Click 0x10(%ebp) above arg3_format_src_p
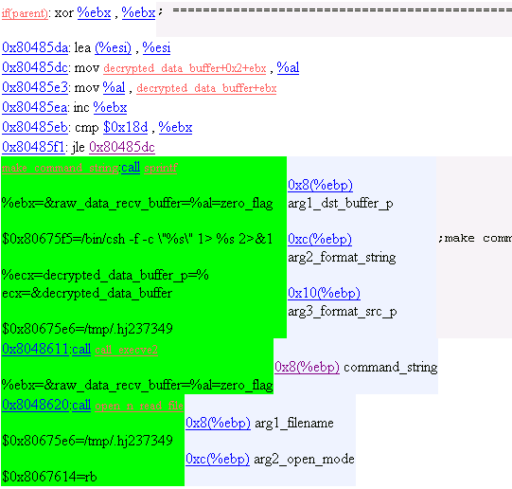The width and height of the screenshot is (512, 489). pyautogui.click(x=324, y=293)
